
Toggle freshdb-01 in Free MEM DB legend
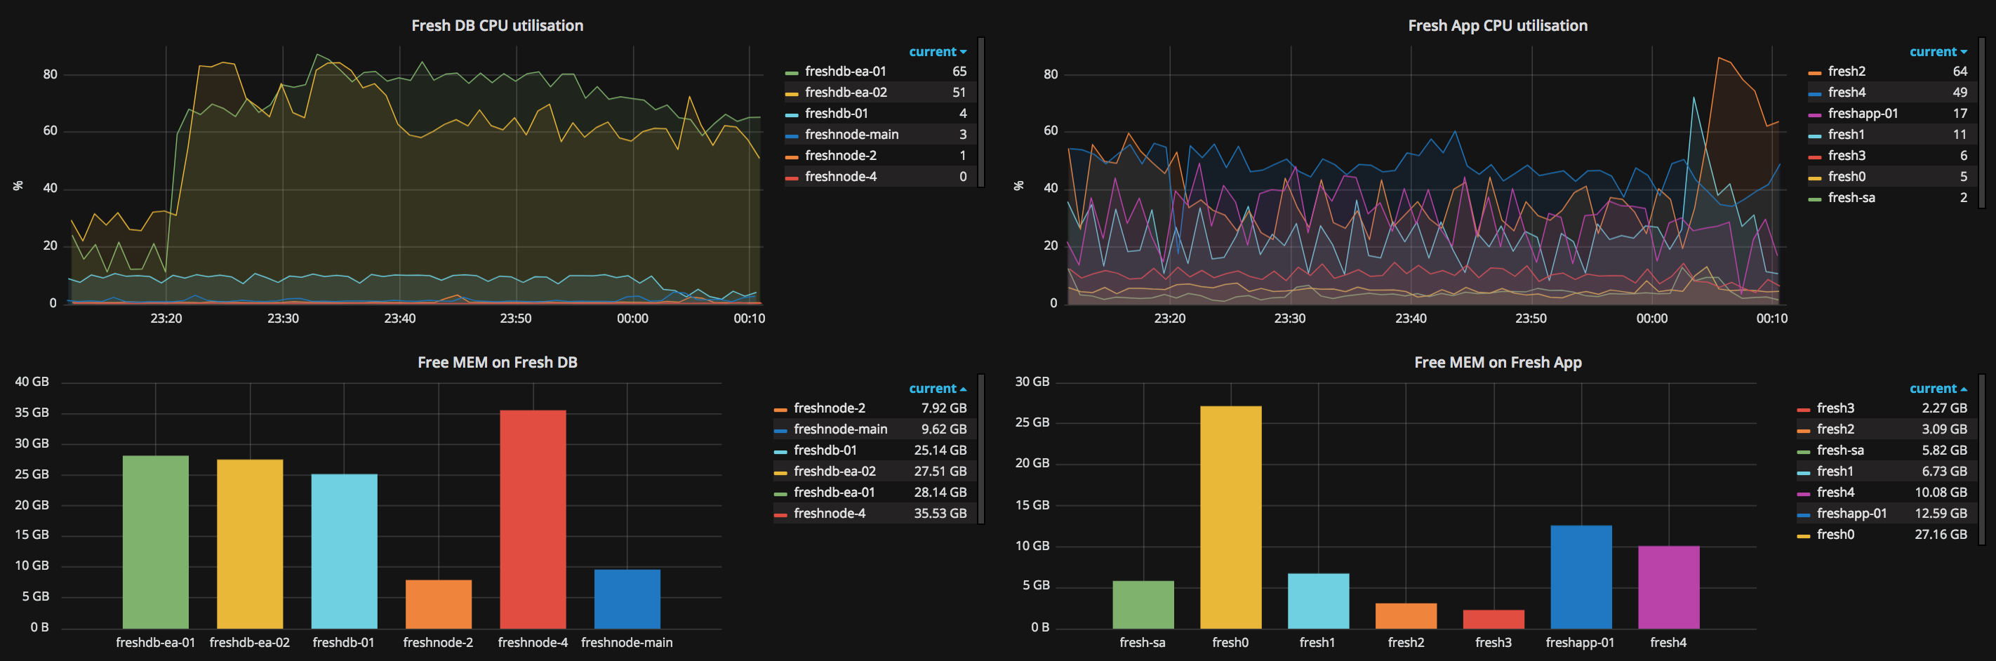(x=825, y=450)
